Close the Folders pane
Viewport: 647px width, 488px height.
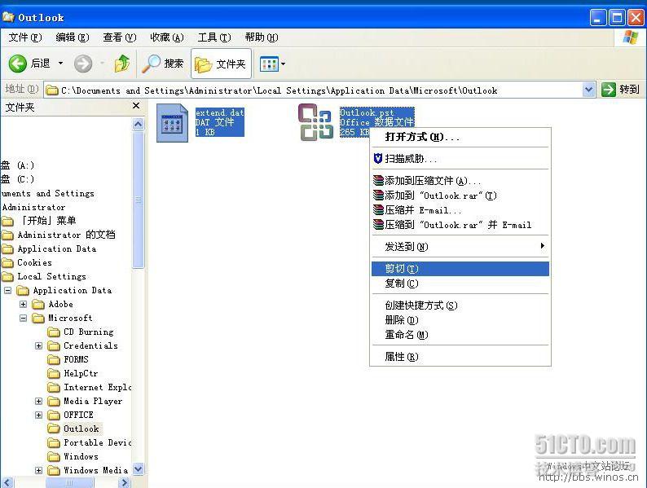136,106
